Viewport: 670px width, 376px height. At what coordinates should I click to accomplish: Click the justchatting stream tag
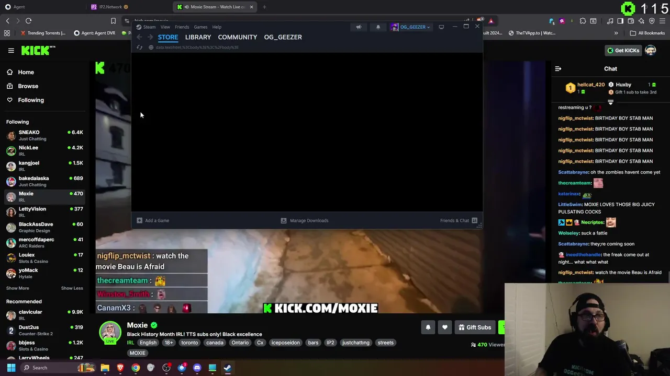[355, 343]
